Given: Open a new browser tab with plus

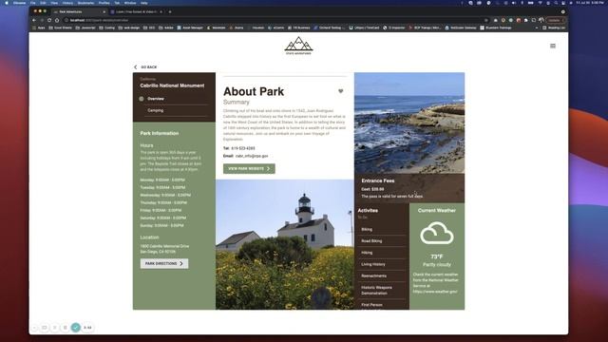Looking at the screenshot, I should [x=170, y=12].
